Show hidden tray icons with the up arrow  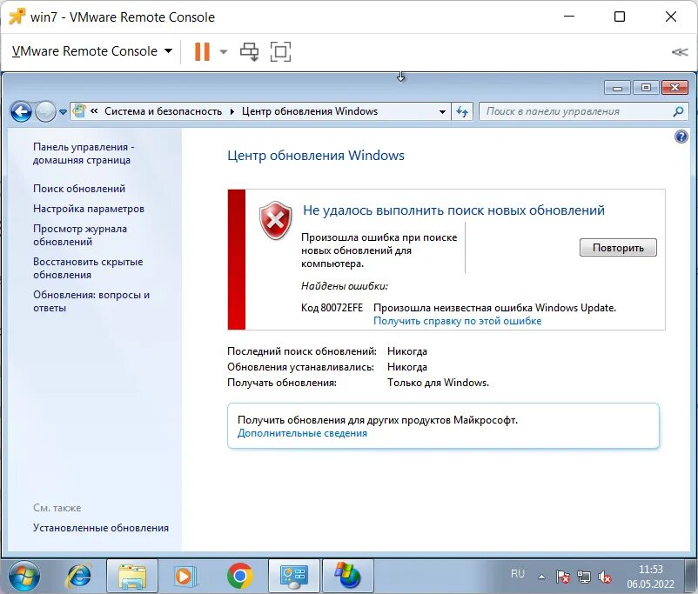coord(541,577)
